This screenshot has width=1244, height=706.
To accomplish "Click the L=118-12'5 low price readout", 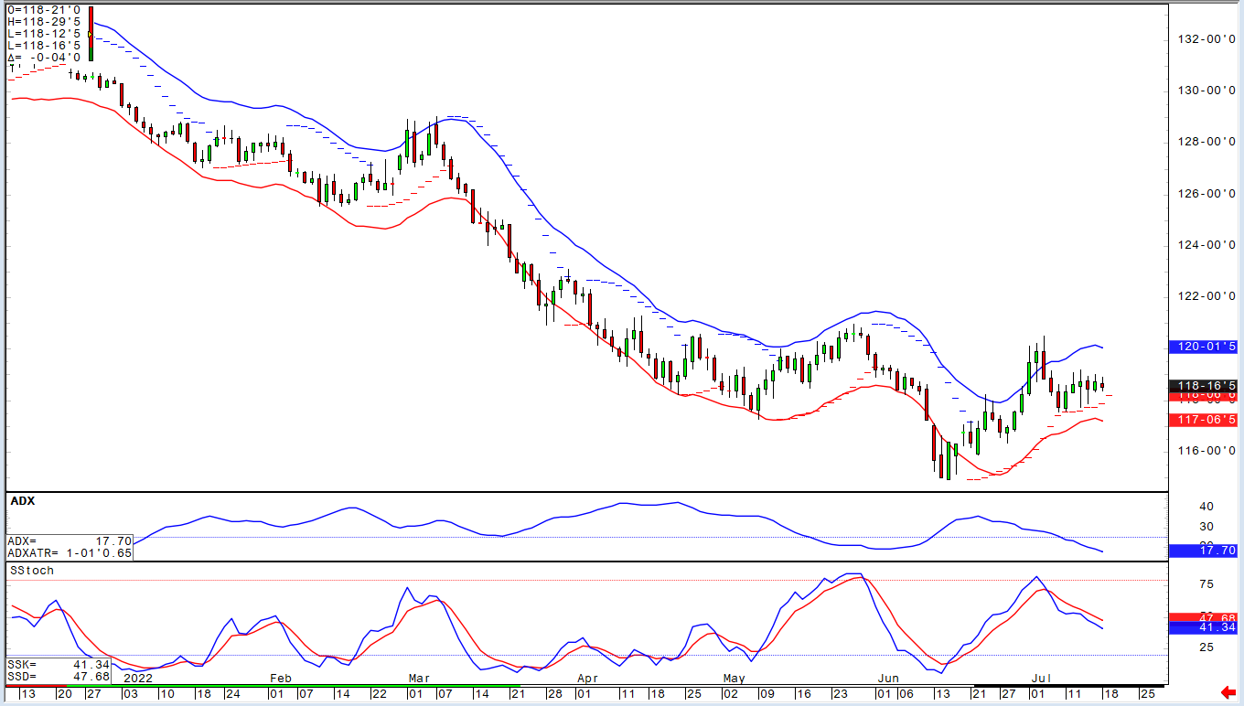I will (x=45, y=34).
